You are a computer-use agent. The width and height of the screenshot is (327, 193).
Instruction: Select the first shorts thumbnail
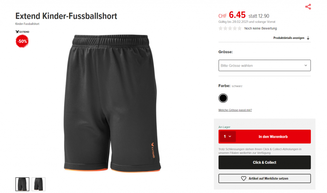22,184
